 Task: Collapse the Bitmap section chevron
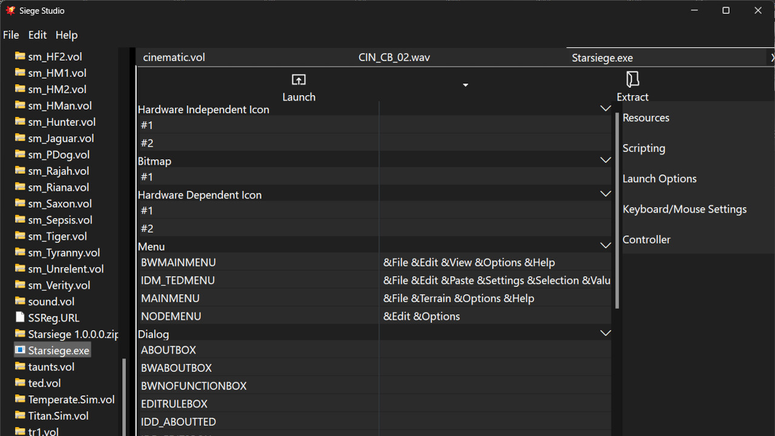[605, 159]
